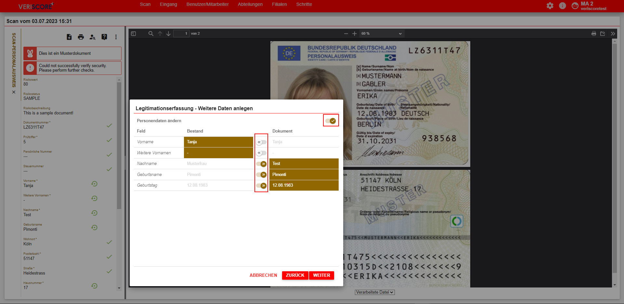This screenshot has height=304, width=624.
Task: Go to next page arrow
Action: [168, 33]
